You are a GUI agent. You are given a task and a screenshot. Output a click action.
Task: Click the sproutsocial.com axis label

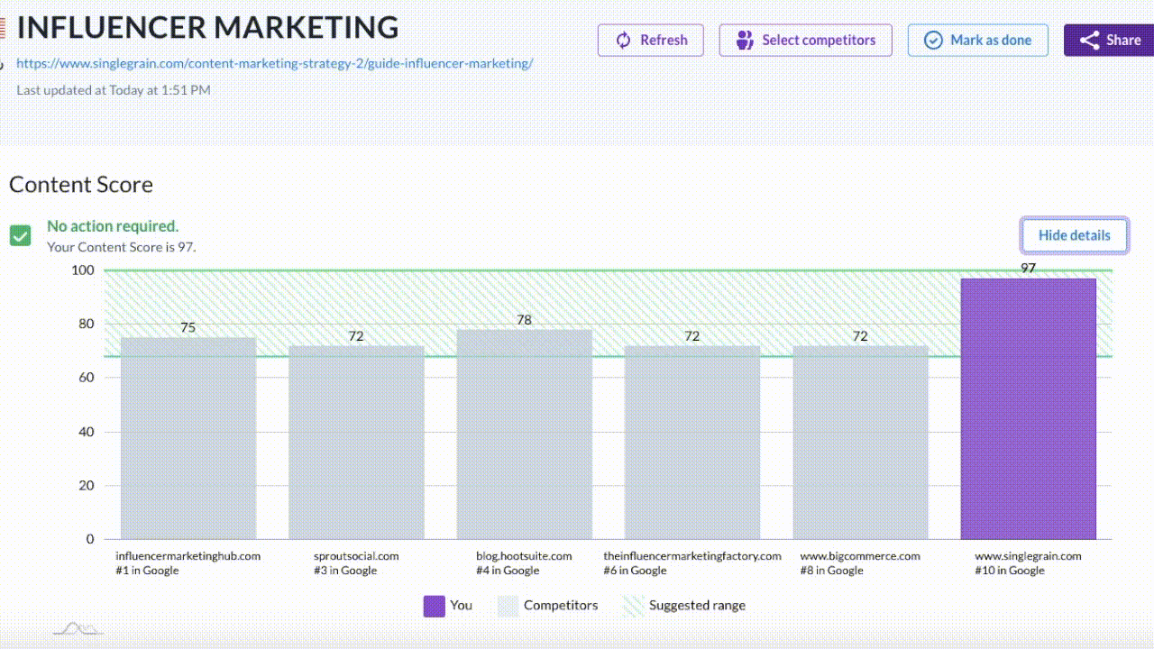coord(356,556)
